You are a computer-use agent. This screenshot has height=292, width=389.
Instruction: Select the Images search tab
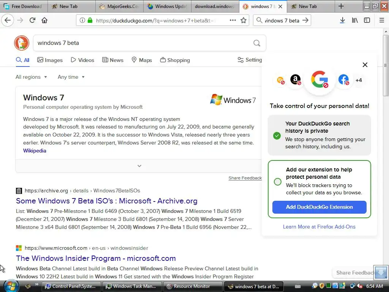coord(50,60)
